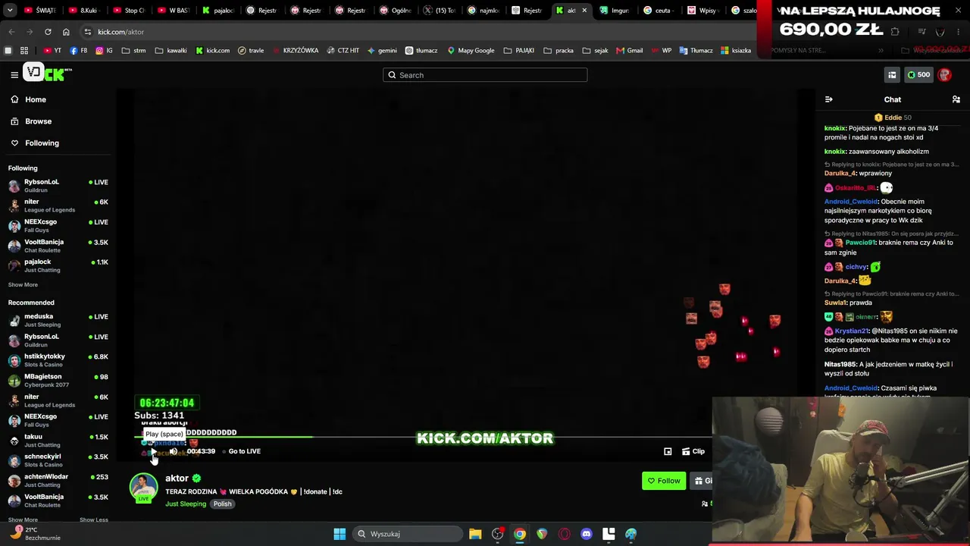Focus the Kick search field
This screenshot has height=546, width=970.
coord(485,75)
